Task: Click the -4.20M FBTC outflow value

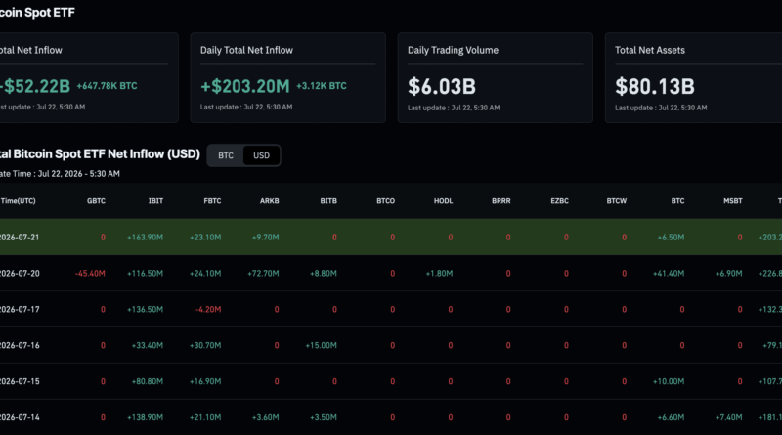Action: point(208,309)
